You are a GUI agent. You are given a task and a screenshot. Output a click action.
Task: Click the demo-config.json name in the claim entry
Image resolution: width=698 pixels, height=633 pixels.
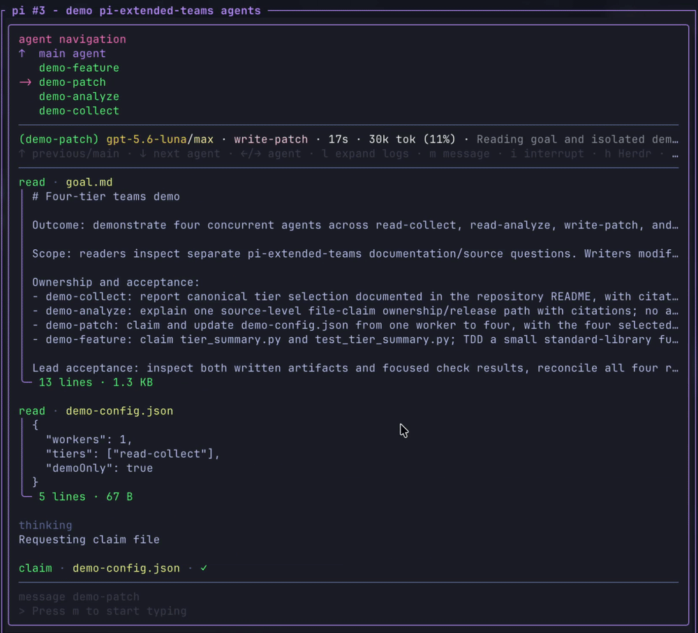(x=126, y=568)
